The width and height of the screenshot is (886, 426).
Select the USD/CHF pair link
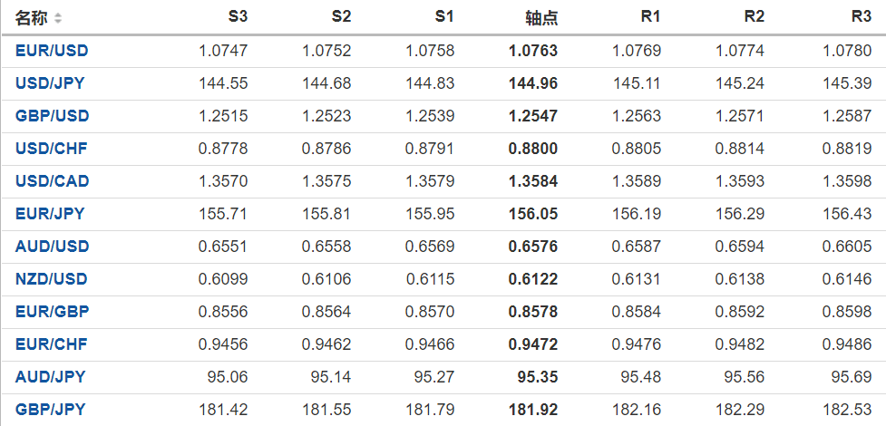[x=51, y=149]
